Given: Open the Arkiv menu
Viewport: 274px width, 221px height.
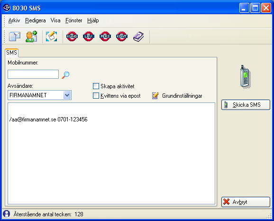Looking at the screenshot, I should 14,20.
